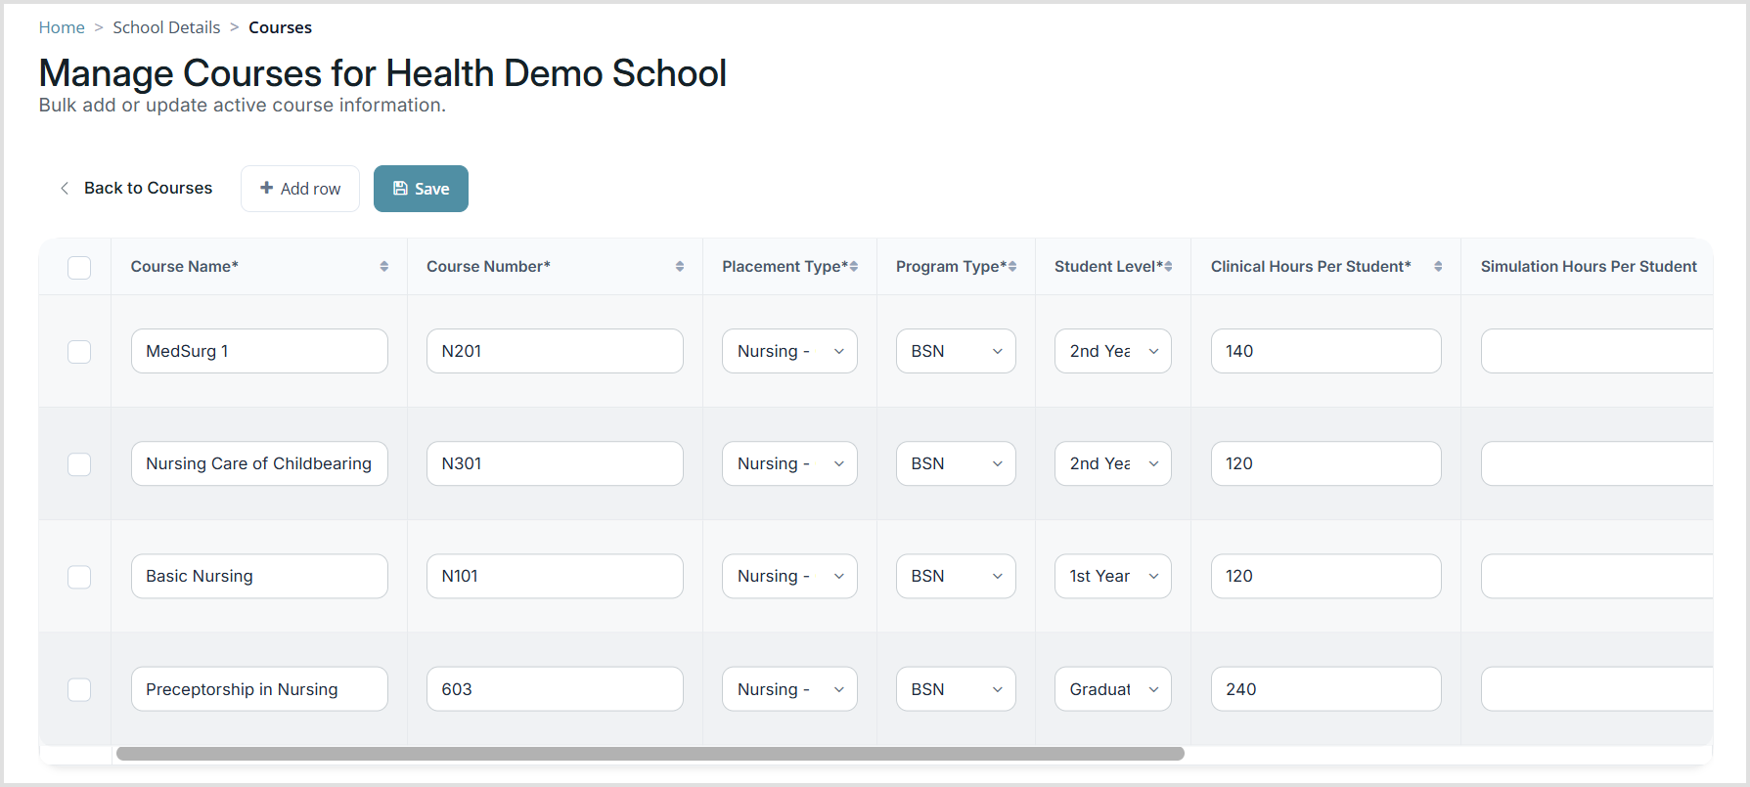The image size is (1750, 787).
Task: Open Placement Type dropdown for MedSurg 1
Action: [x=789, y=351]
